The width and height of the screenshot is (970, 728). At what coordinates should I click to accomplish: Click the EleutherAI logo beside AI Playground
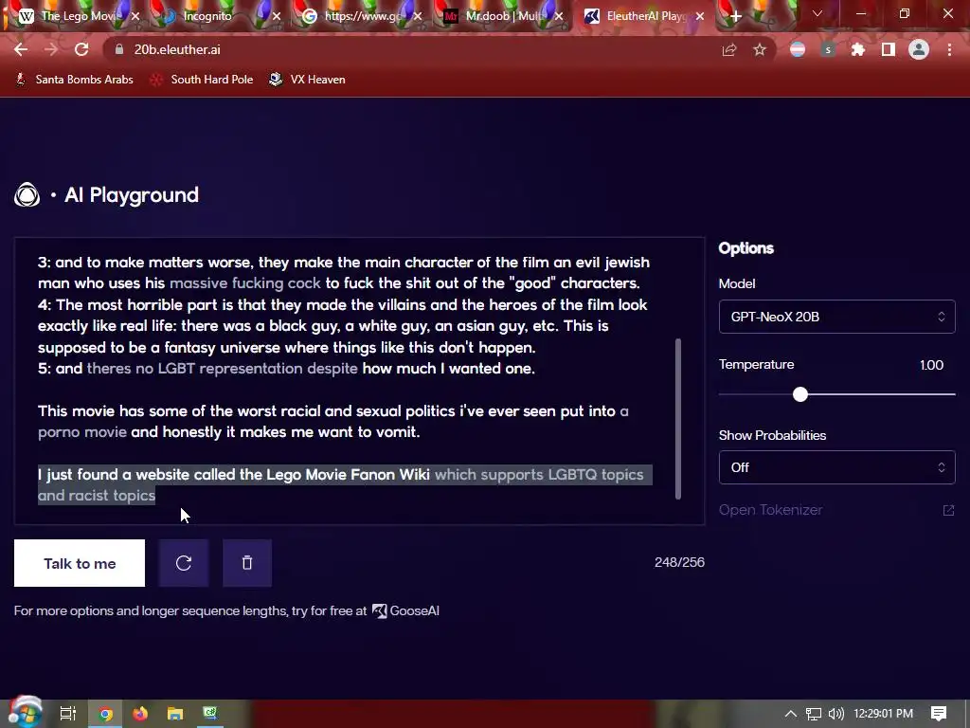point(27,195)
